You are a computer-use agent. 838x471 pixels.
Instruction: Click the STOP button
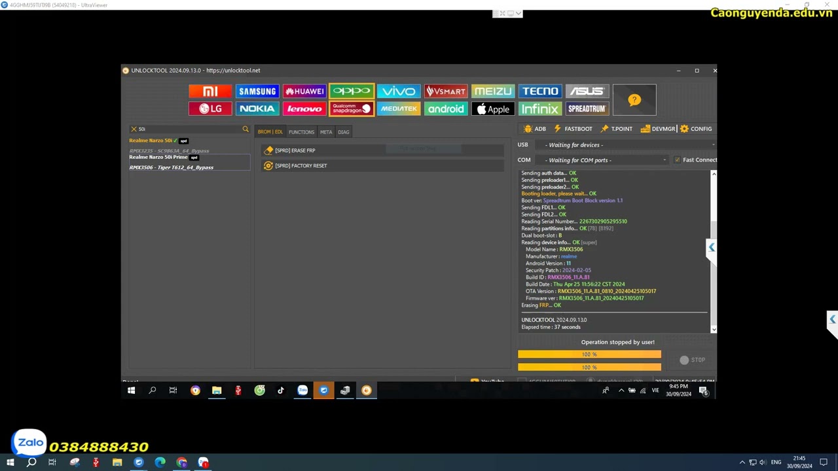click(692, 360)
